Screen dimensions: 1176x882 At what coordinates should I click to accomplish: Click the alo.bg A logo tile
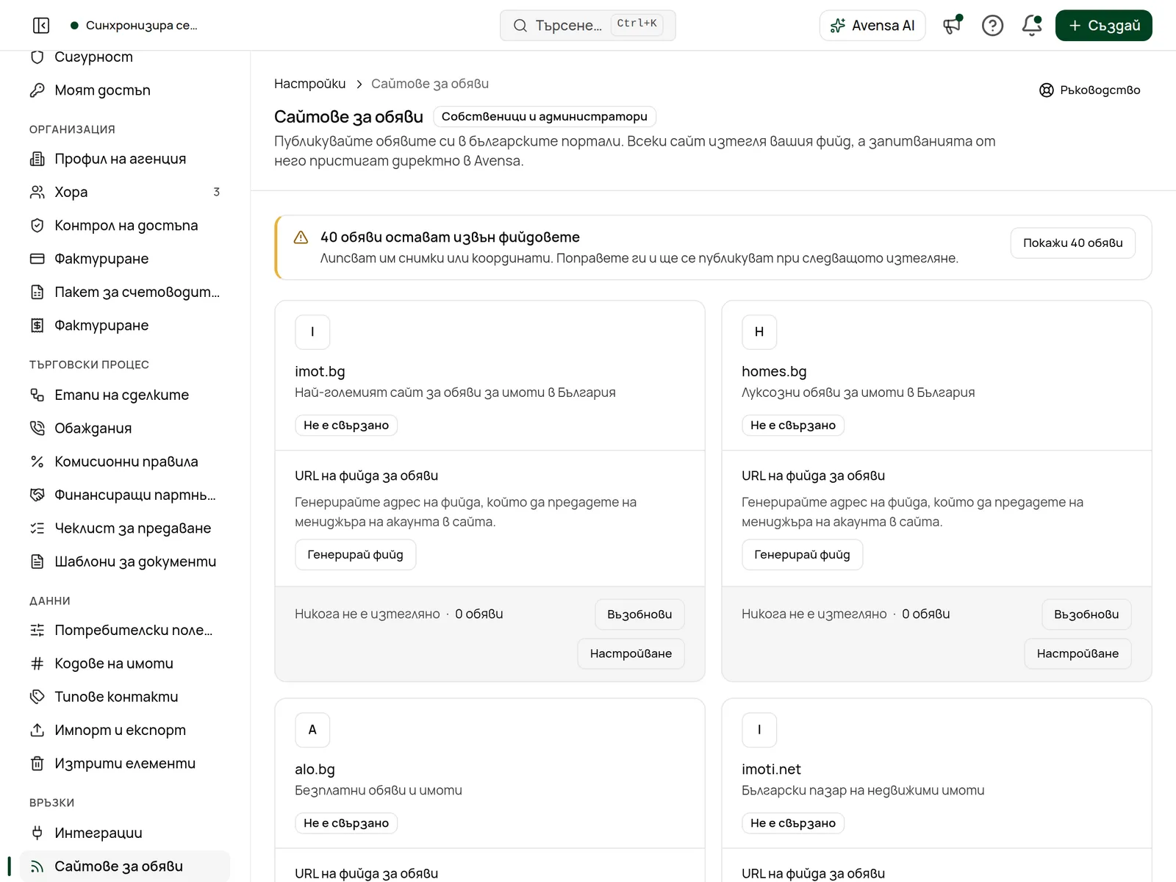[x=312, y=730]
